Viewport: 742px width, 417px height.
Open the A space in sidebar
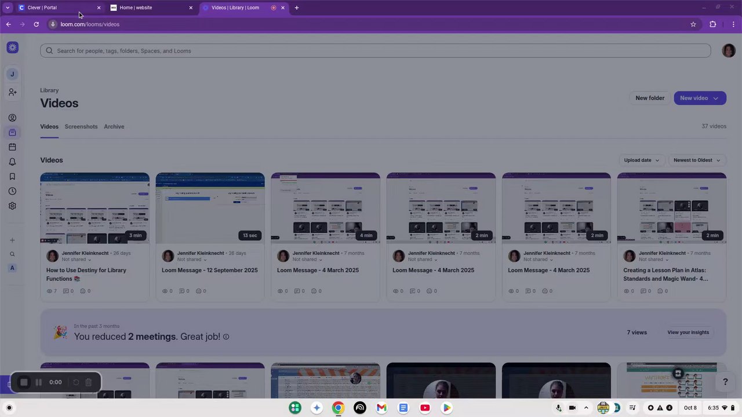[x=12, y=268]
